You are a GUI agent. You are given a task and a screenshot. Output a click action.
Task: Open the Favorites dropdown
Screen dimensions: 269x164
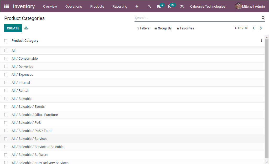[x=185, y=28]
